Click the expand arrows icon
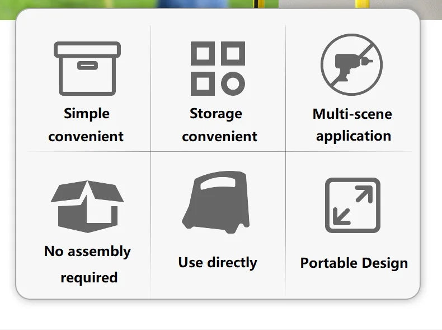Viewport: 442px width, 330px height. tap(352, 205)
